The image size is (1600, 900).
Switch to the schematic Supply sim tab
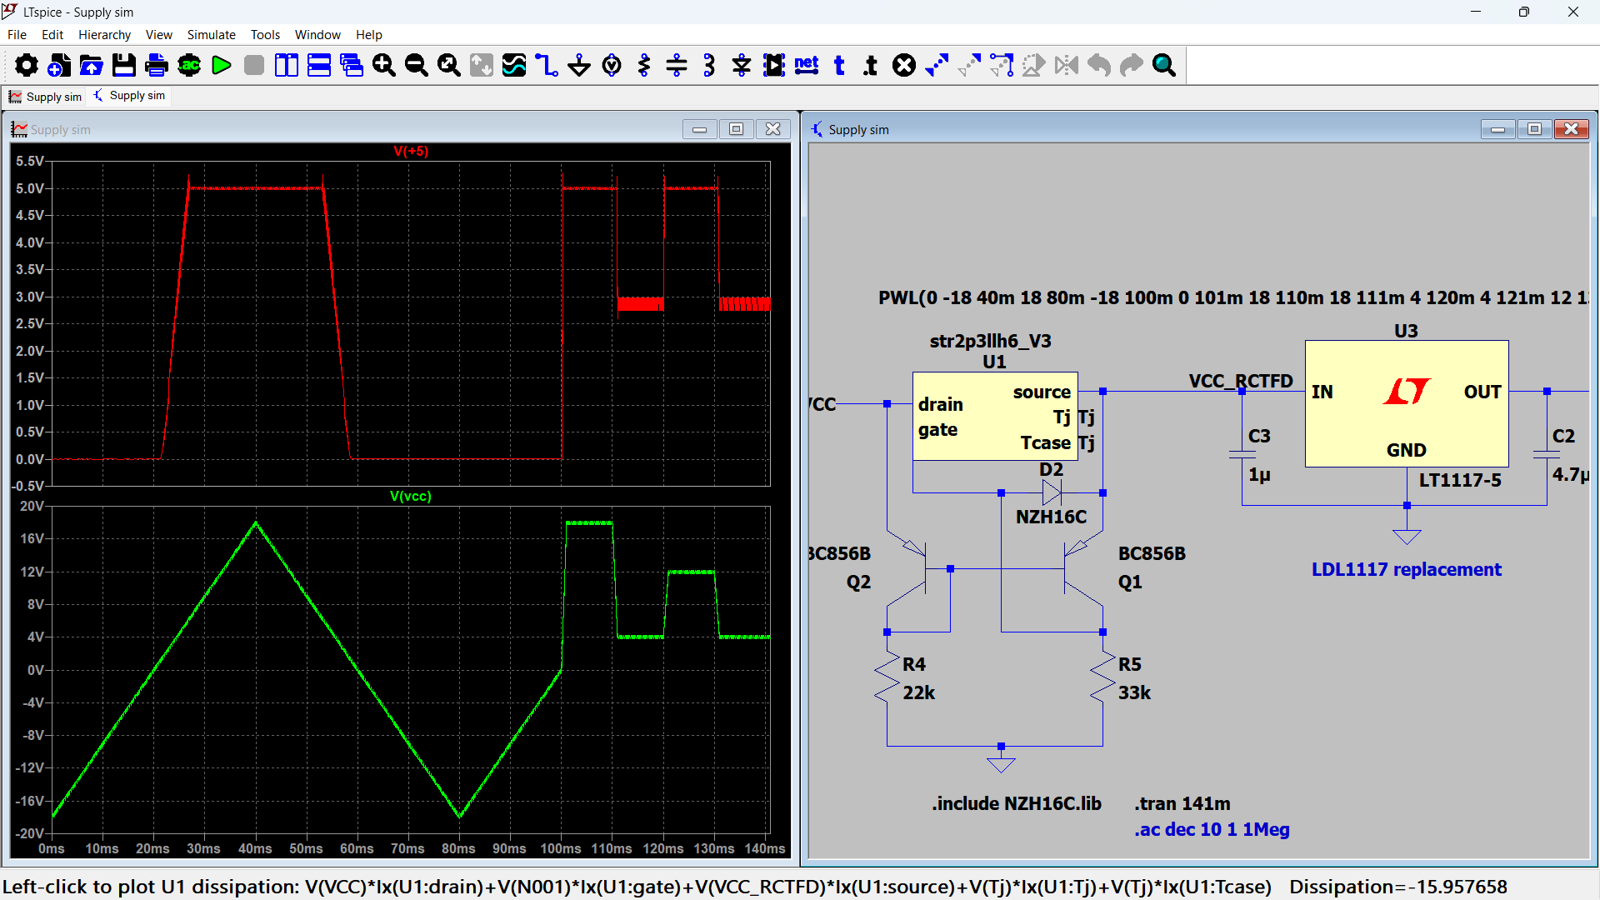point(129,96)
